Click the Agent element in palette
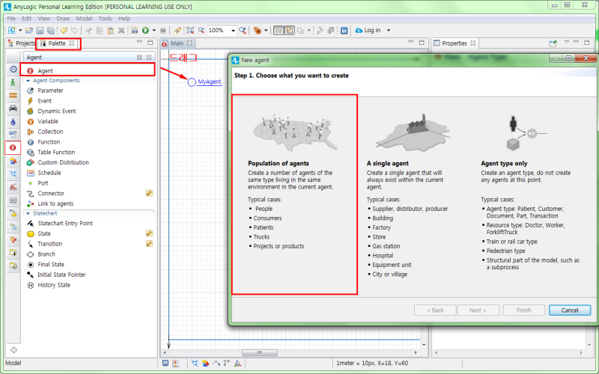Screen dimensions: 599x374 coord(88,70)
